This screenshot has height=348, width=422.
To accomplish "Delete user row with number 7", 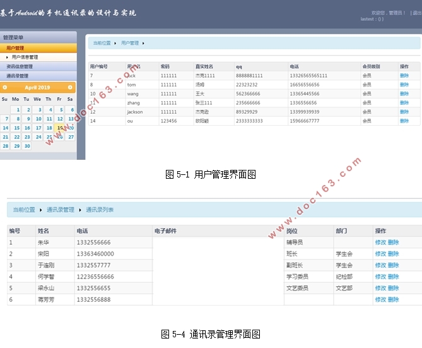I will [404, 76].
